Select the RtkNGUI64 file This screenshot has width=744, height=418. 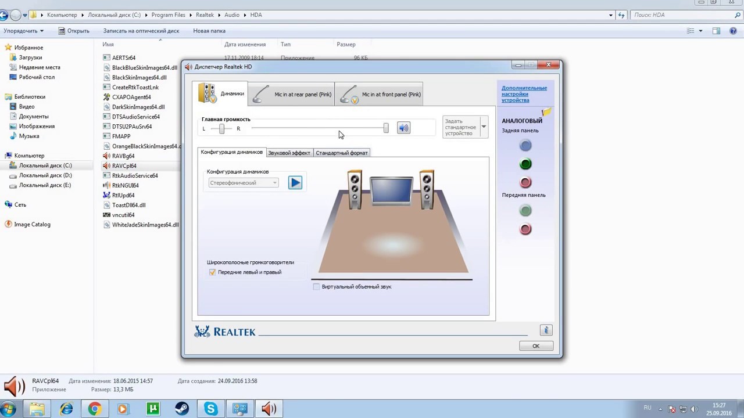click(125, 185)
